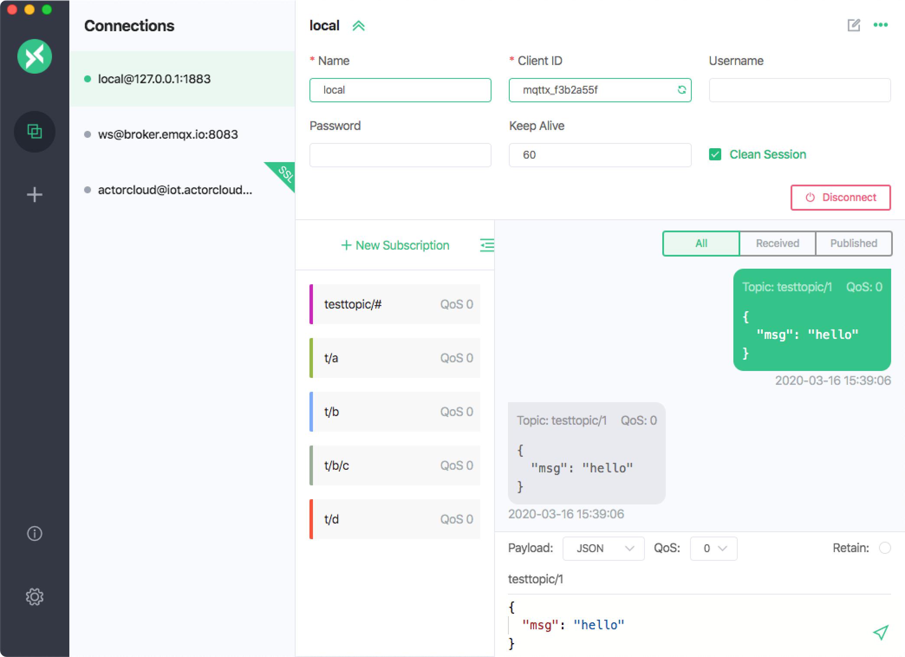Image resolution: width=905 pixels, height=657 pixels.
Task: Open the QoS level dropdown
Action: pos(713,549)
